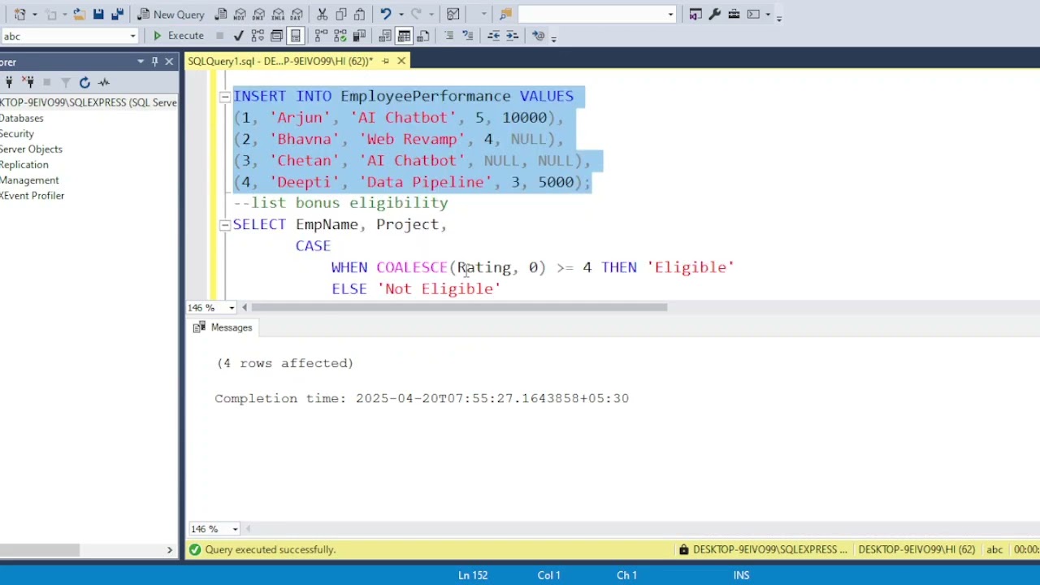Click the Paste clipboard icon
The height and width of the screenshot is (585, 1040).
[359, 15]
